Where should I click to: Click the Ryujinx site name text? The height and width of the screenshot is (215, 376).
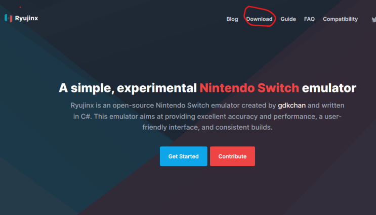26,18
